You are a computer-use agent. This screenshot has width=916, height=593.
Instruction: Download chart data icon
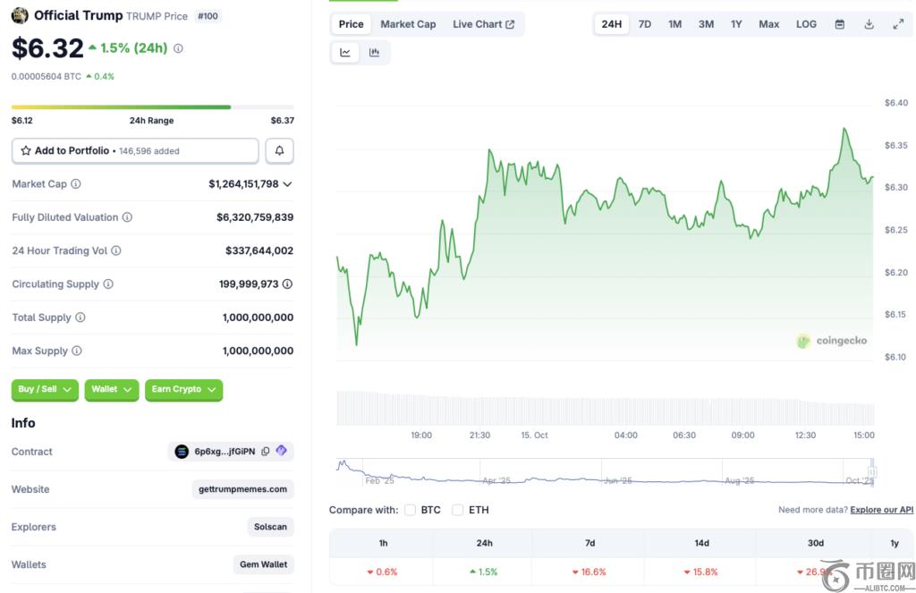[x=869, y=24]
